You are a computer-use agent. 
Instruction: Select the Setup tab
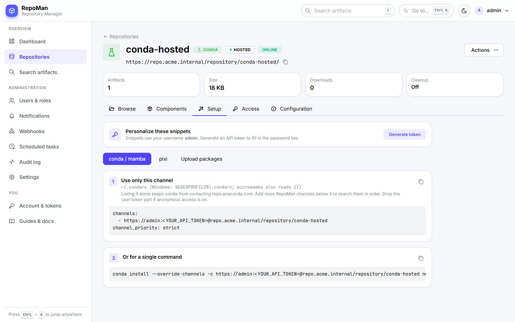tap(210, 109)
